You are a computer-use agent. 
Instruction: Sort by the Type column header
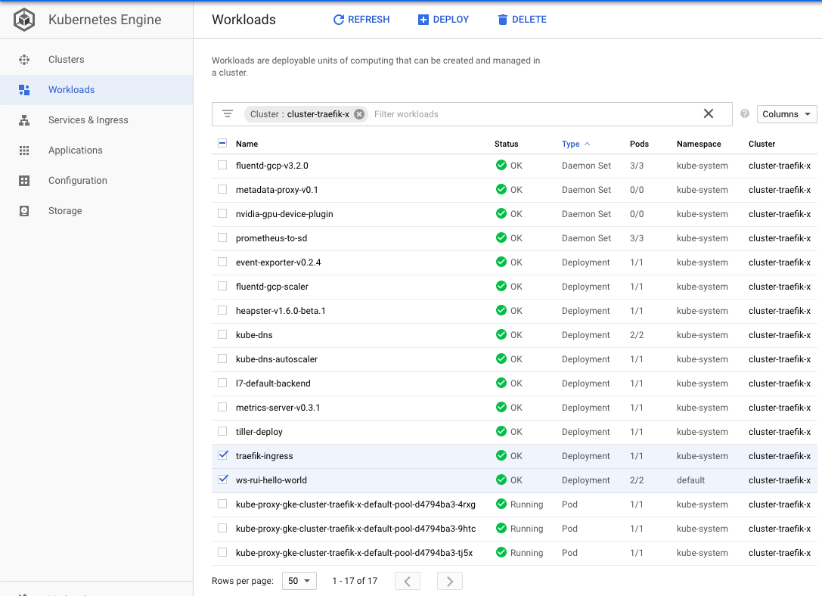[x=571, y=144]
